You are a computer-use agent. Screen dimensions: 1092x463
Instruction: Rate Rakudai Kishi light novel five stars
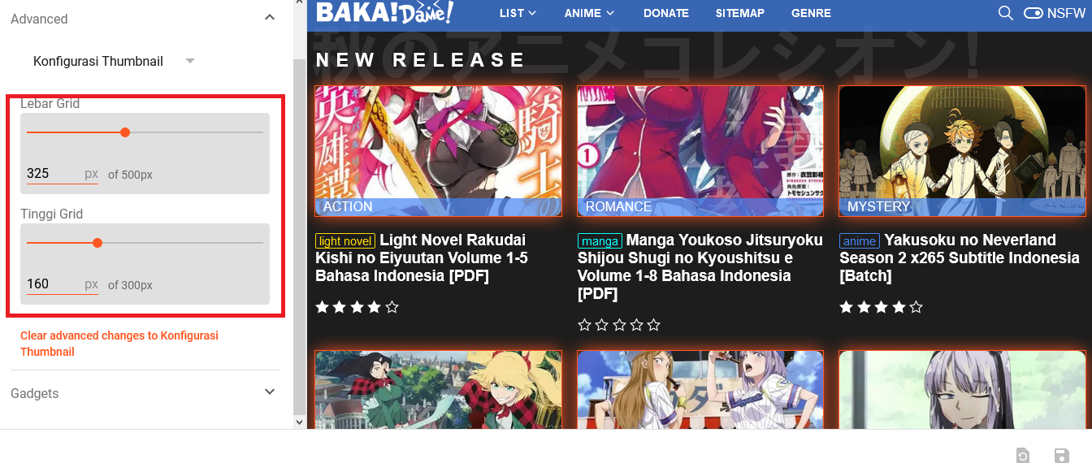(x=392, y=307)
